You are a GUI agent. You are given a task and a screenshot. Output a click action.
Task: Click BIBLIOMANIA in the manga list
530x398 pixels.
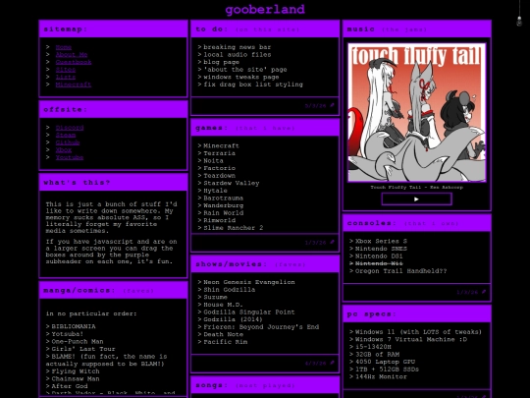pos(74,326)
